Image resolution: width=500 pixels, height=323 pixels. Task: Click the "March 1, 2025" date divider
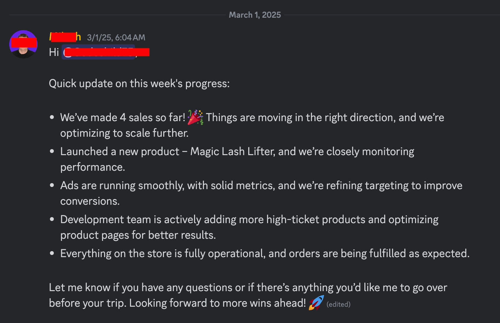255,15
